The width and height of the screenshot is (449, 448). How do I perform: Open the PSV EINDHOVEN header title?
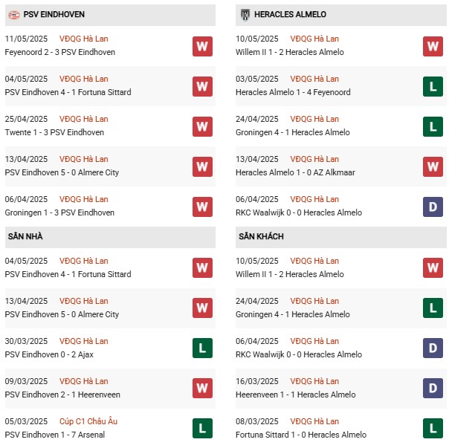[x=54, y=15]
